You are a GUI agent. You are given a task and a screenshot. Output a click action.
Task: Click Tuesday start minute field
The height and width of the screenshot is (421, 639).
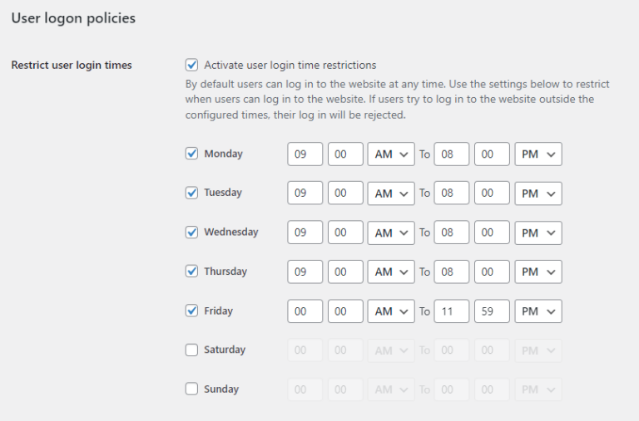coord(345,193)
